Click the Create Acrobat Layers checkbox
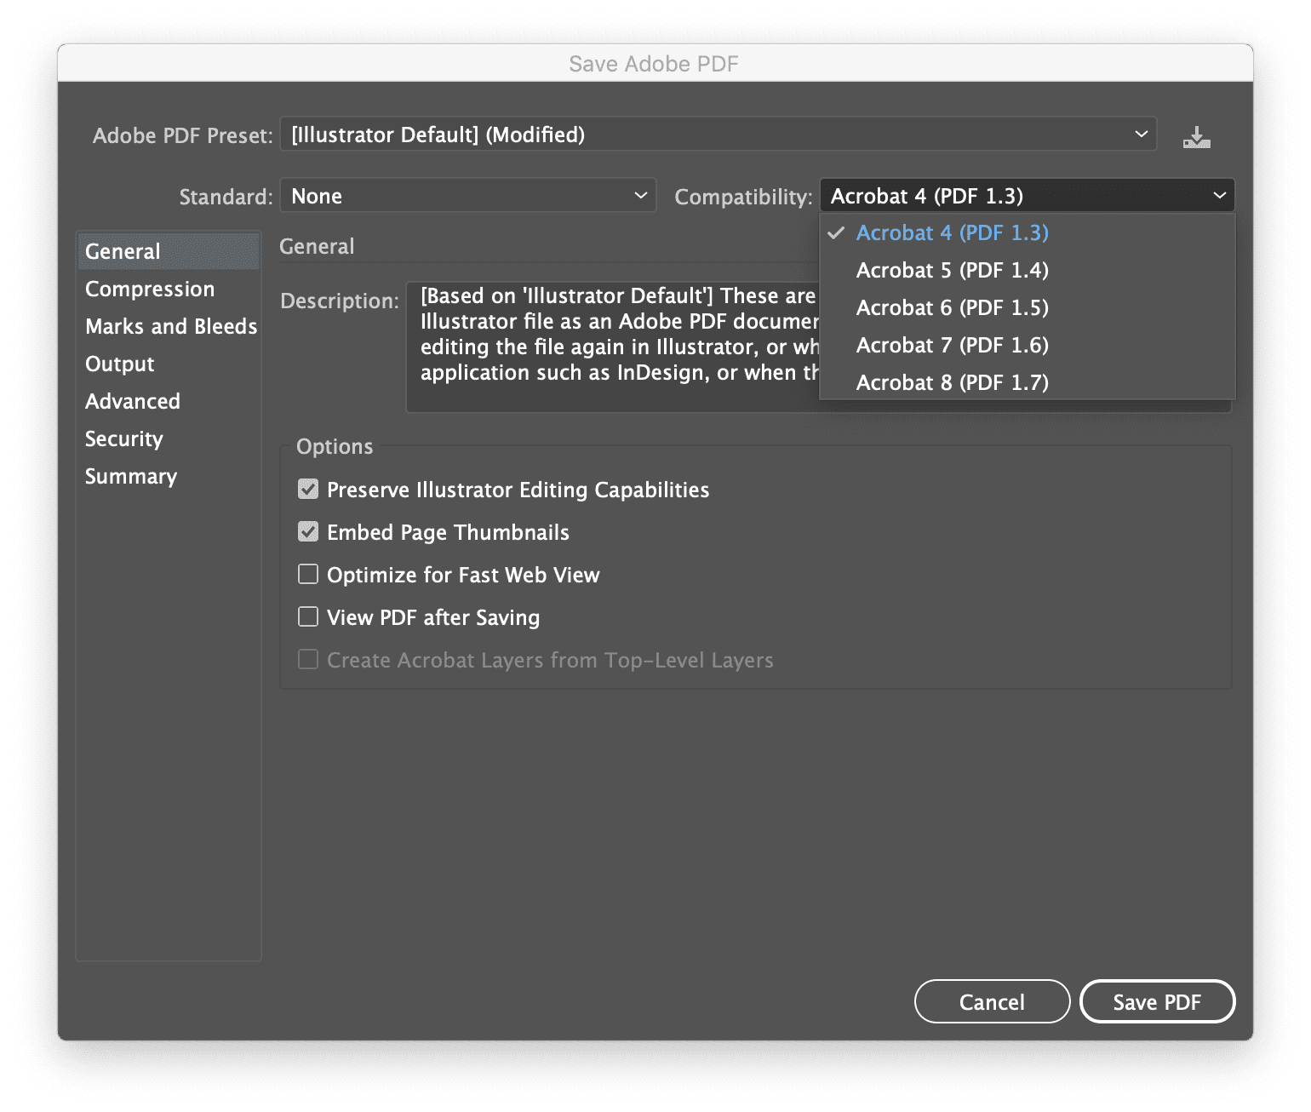 coord(308,659)
